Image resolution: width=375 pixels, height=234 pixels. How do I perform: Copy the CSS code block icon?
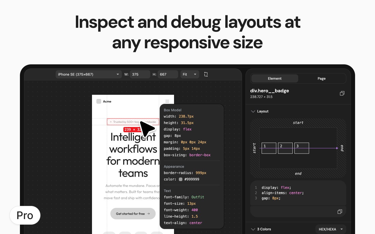point(340,211)
